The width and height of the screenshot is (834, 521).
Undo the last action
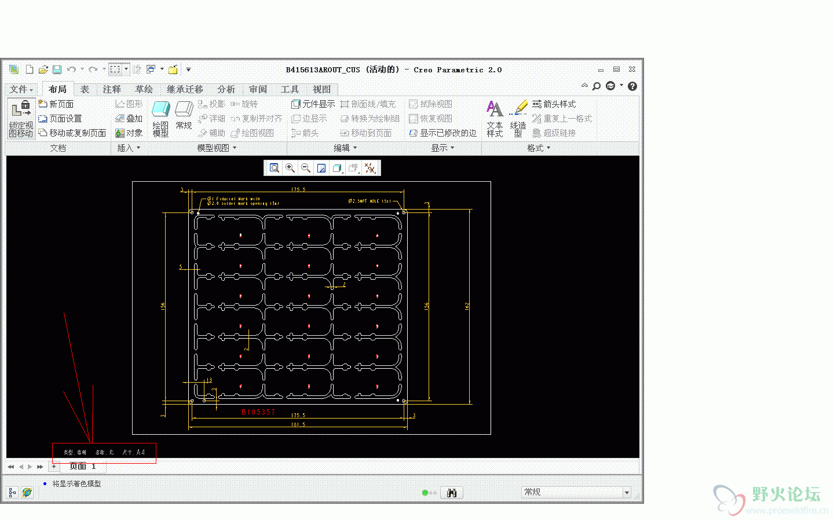coord(71,69)
